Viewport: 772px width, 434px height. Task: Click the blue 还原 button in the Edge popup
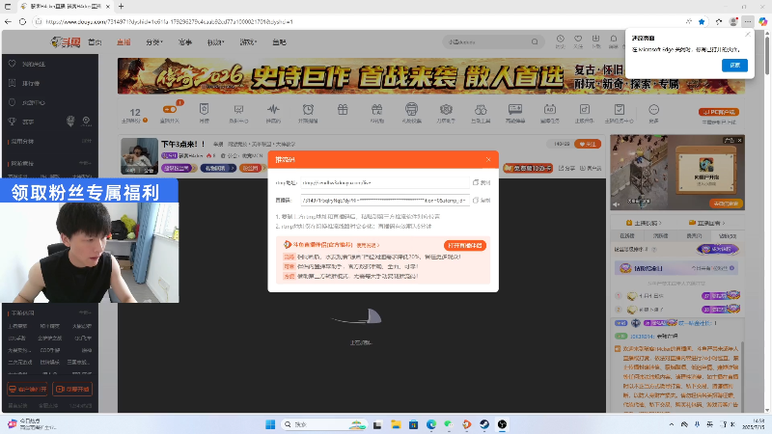tap(734, 65)
